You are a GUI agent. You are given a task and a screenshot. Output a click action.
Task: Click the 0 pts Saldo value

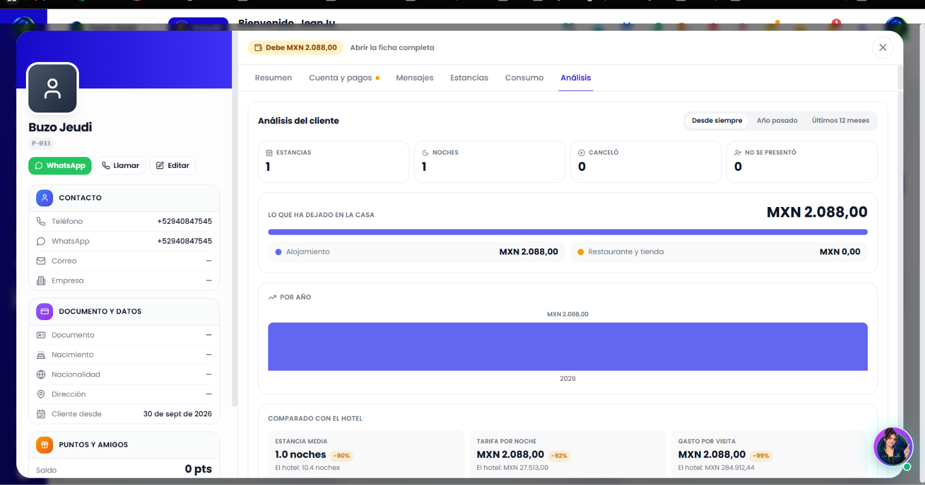tap(198, 469)
